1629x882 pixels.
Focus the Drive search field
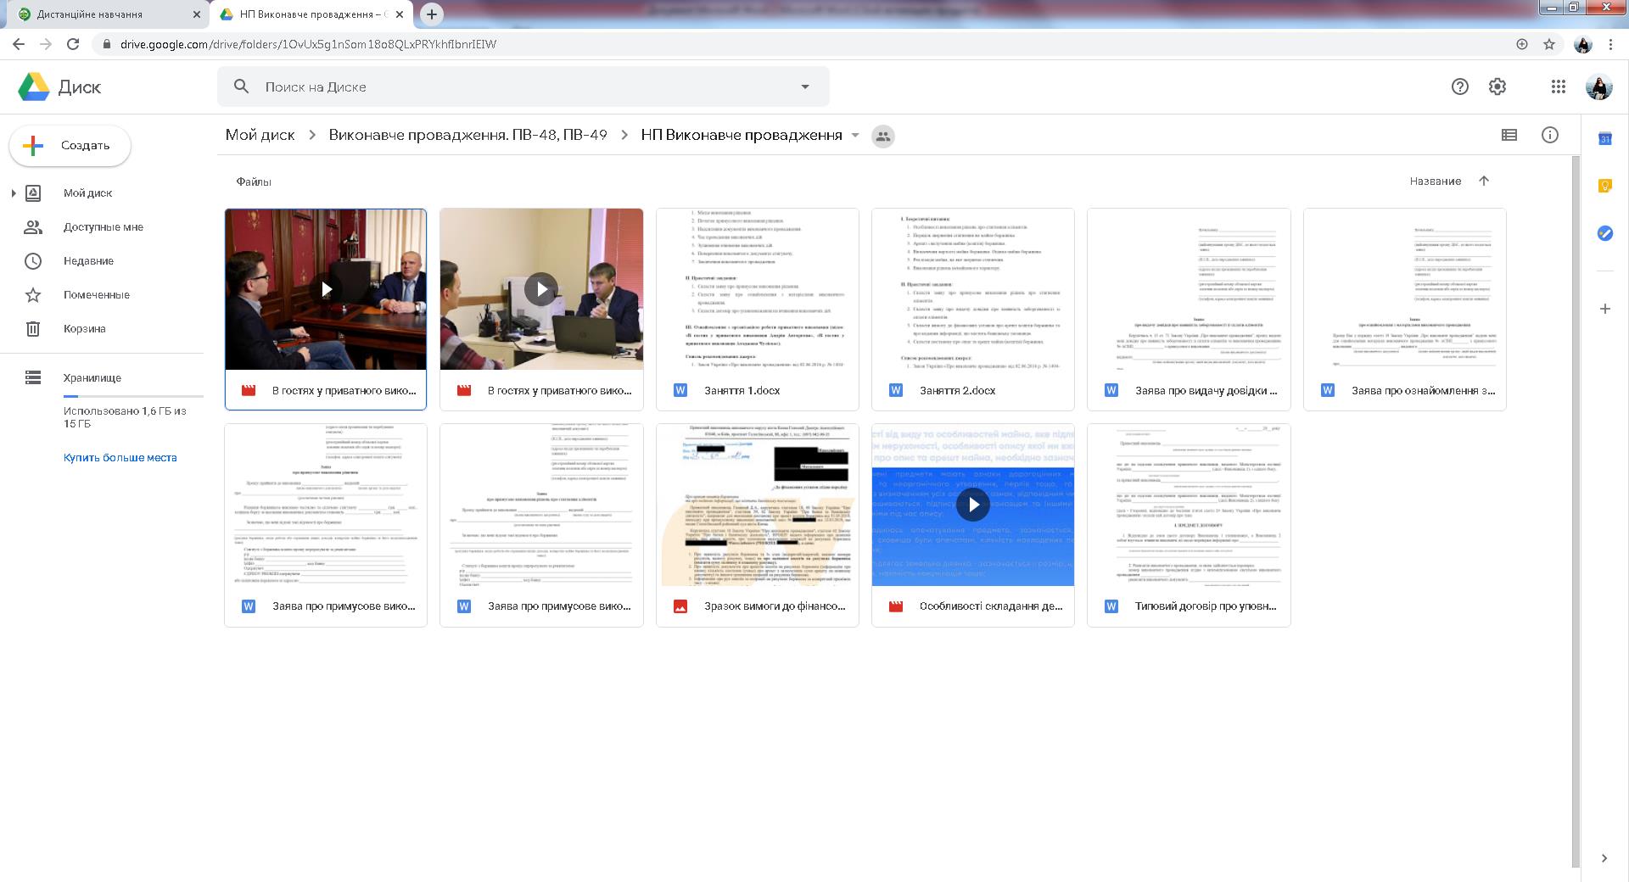(523, 87)
